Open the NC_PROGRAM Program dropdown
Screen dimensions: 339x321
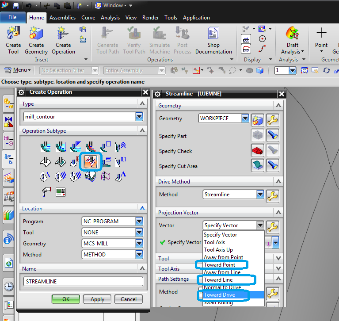(x=139, y=221)
